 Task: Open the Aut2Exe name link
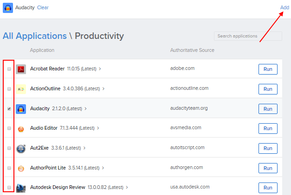point(39,148)
